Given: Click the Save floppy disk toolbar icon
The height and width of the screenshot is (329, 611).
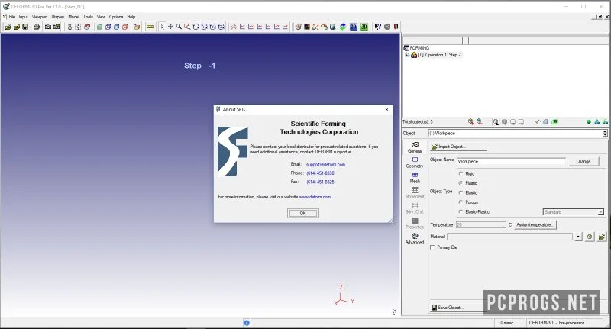Looking at the screenshot, I should [x=25, y=27].
